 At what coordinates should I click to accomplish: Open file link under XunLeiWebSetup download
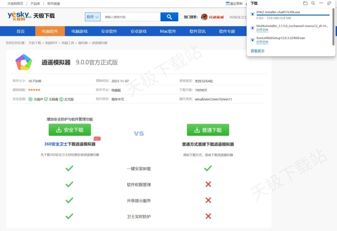(262, 42)
